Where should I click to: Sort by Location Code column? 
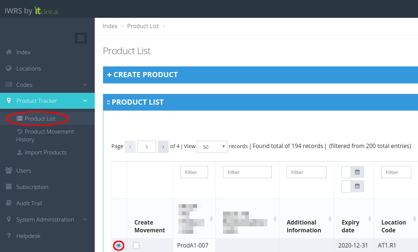(x=415, y=219)
